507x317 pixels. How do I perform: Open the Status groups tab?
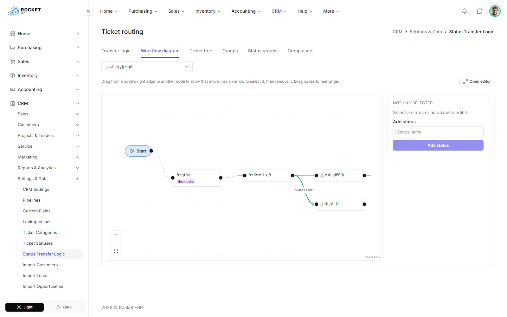click(x=263, y=51)
